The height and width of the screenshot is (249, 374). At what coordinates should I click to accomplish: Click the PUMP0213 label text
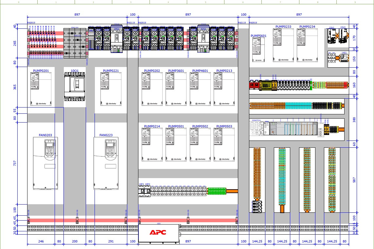(x=224, y=71)
